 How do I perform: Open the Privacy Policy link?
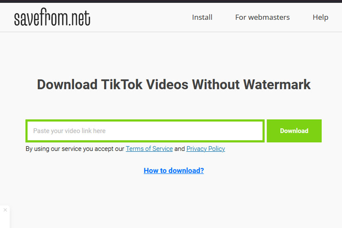click(x=206, y=149)
